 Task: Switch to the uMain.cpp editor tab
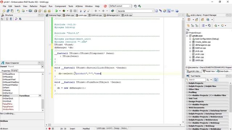tap(68, 15)
